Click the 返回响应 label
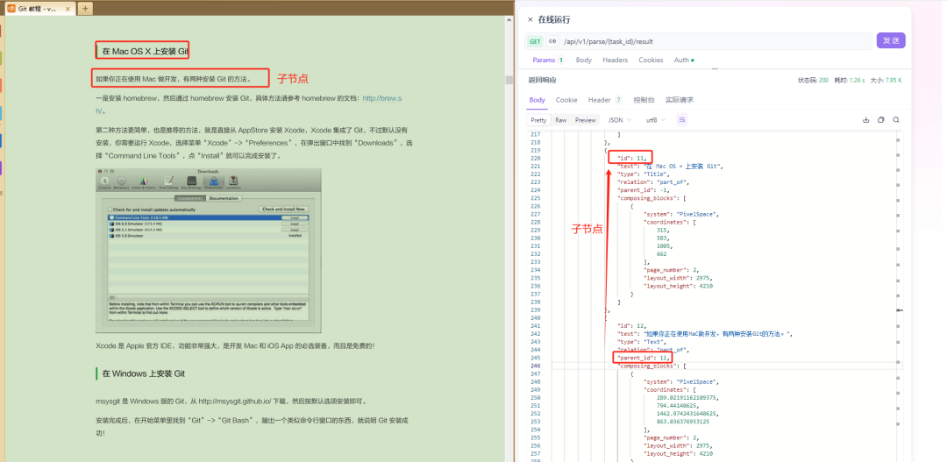The height and width of the screenshot is (462, 947). [x=543, y=80]
